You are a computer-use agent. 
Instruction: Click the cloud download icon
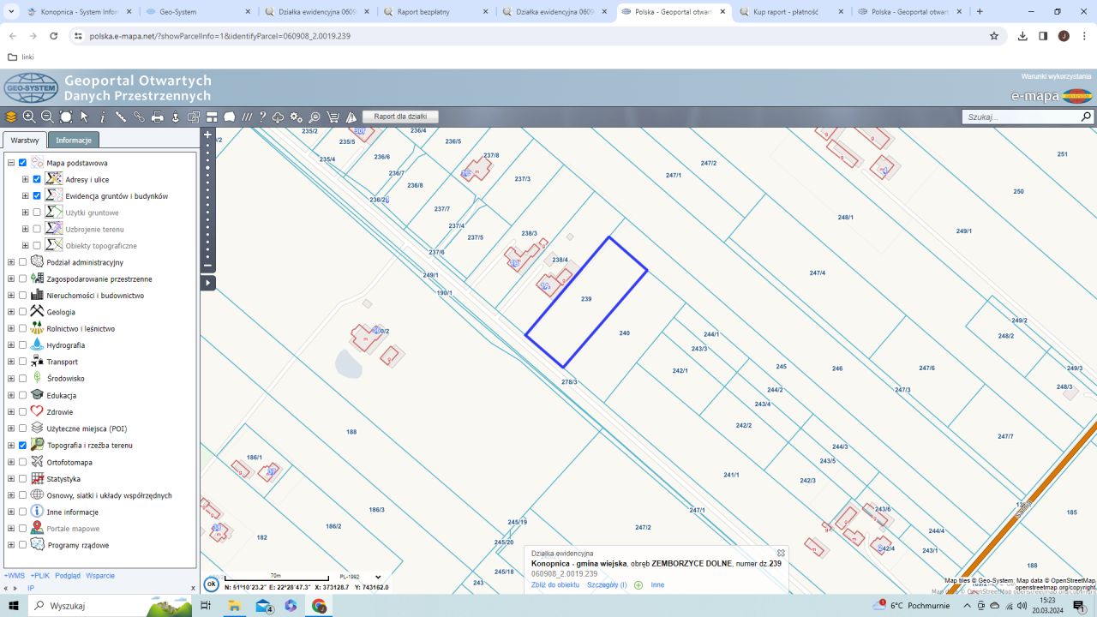[x=279, y=117]
